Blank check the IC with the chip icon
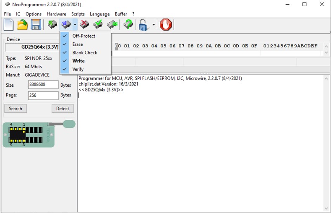 tap(112, 25)
